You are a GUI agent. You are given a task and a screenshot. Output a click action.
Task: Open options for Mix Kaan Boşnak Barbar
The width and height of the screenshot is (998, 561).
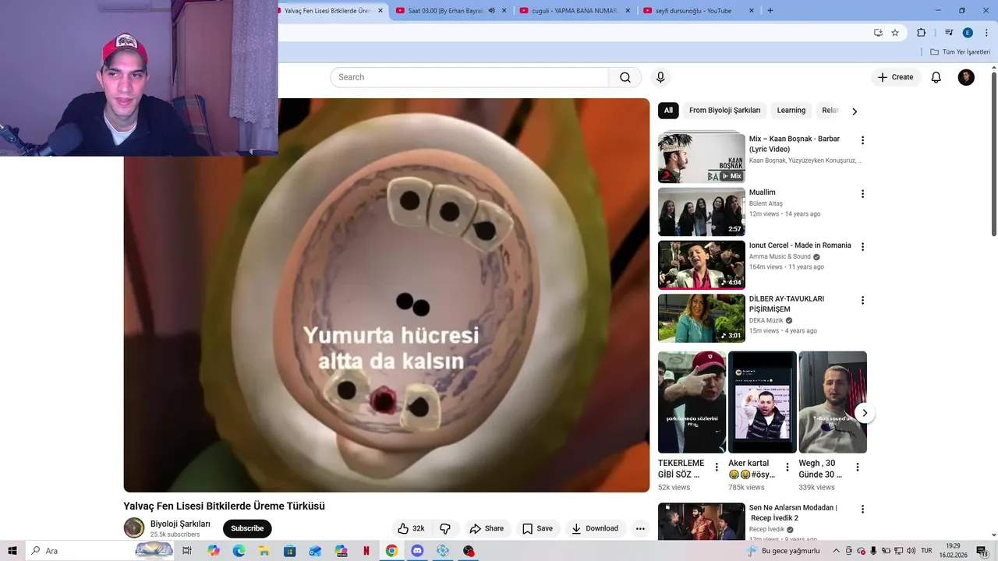coord(862,140)
